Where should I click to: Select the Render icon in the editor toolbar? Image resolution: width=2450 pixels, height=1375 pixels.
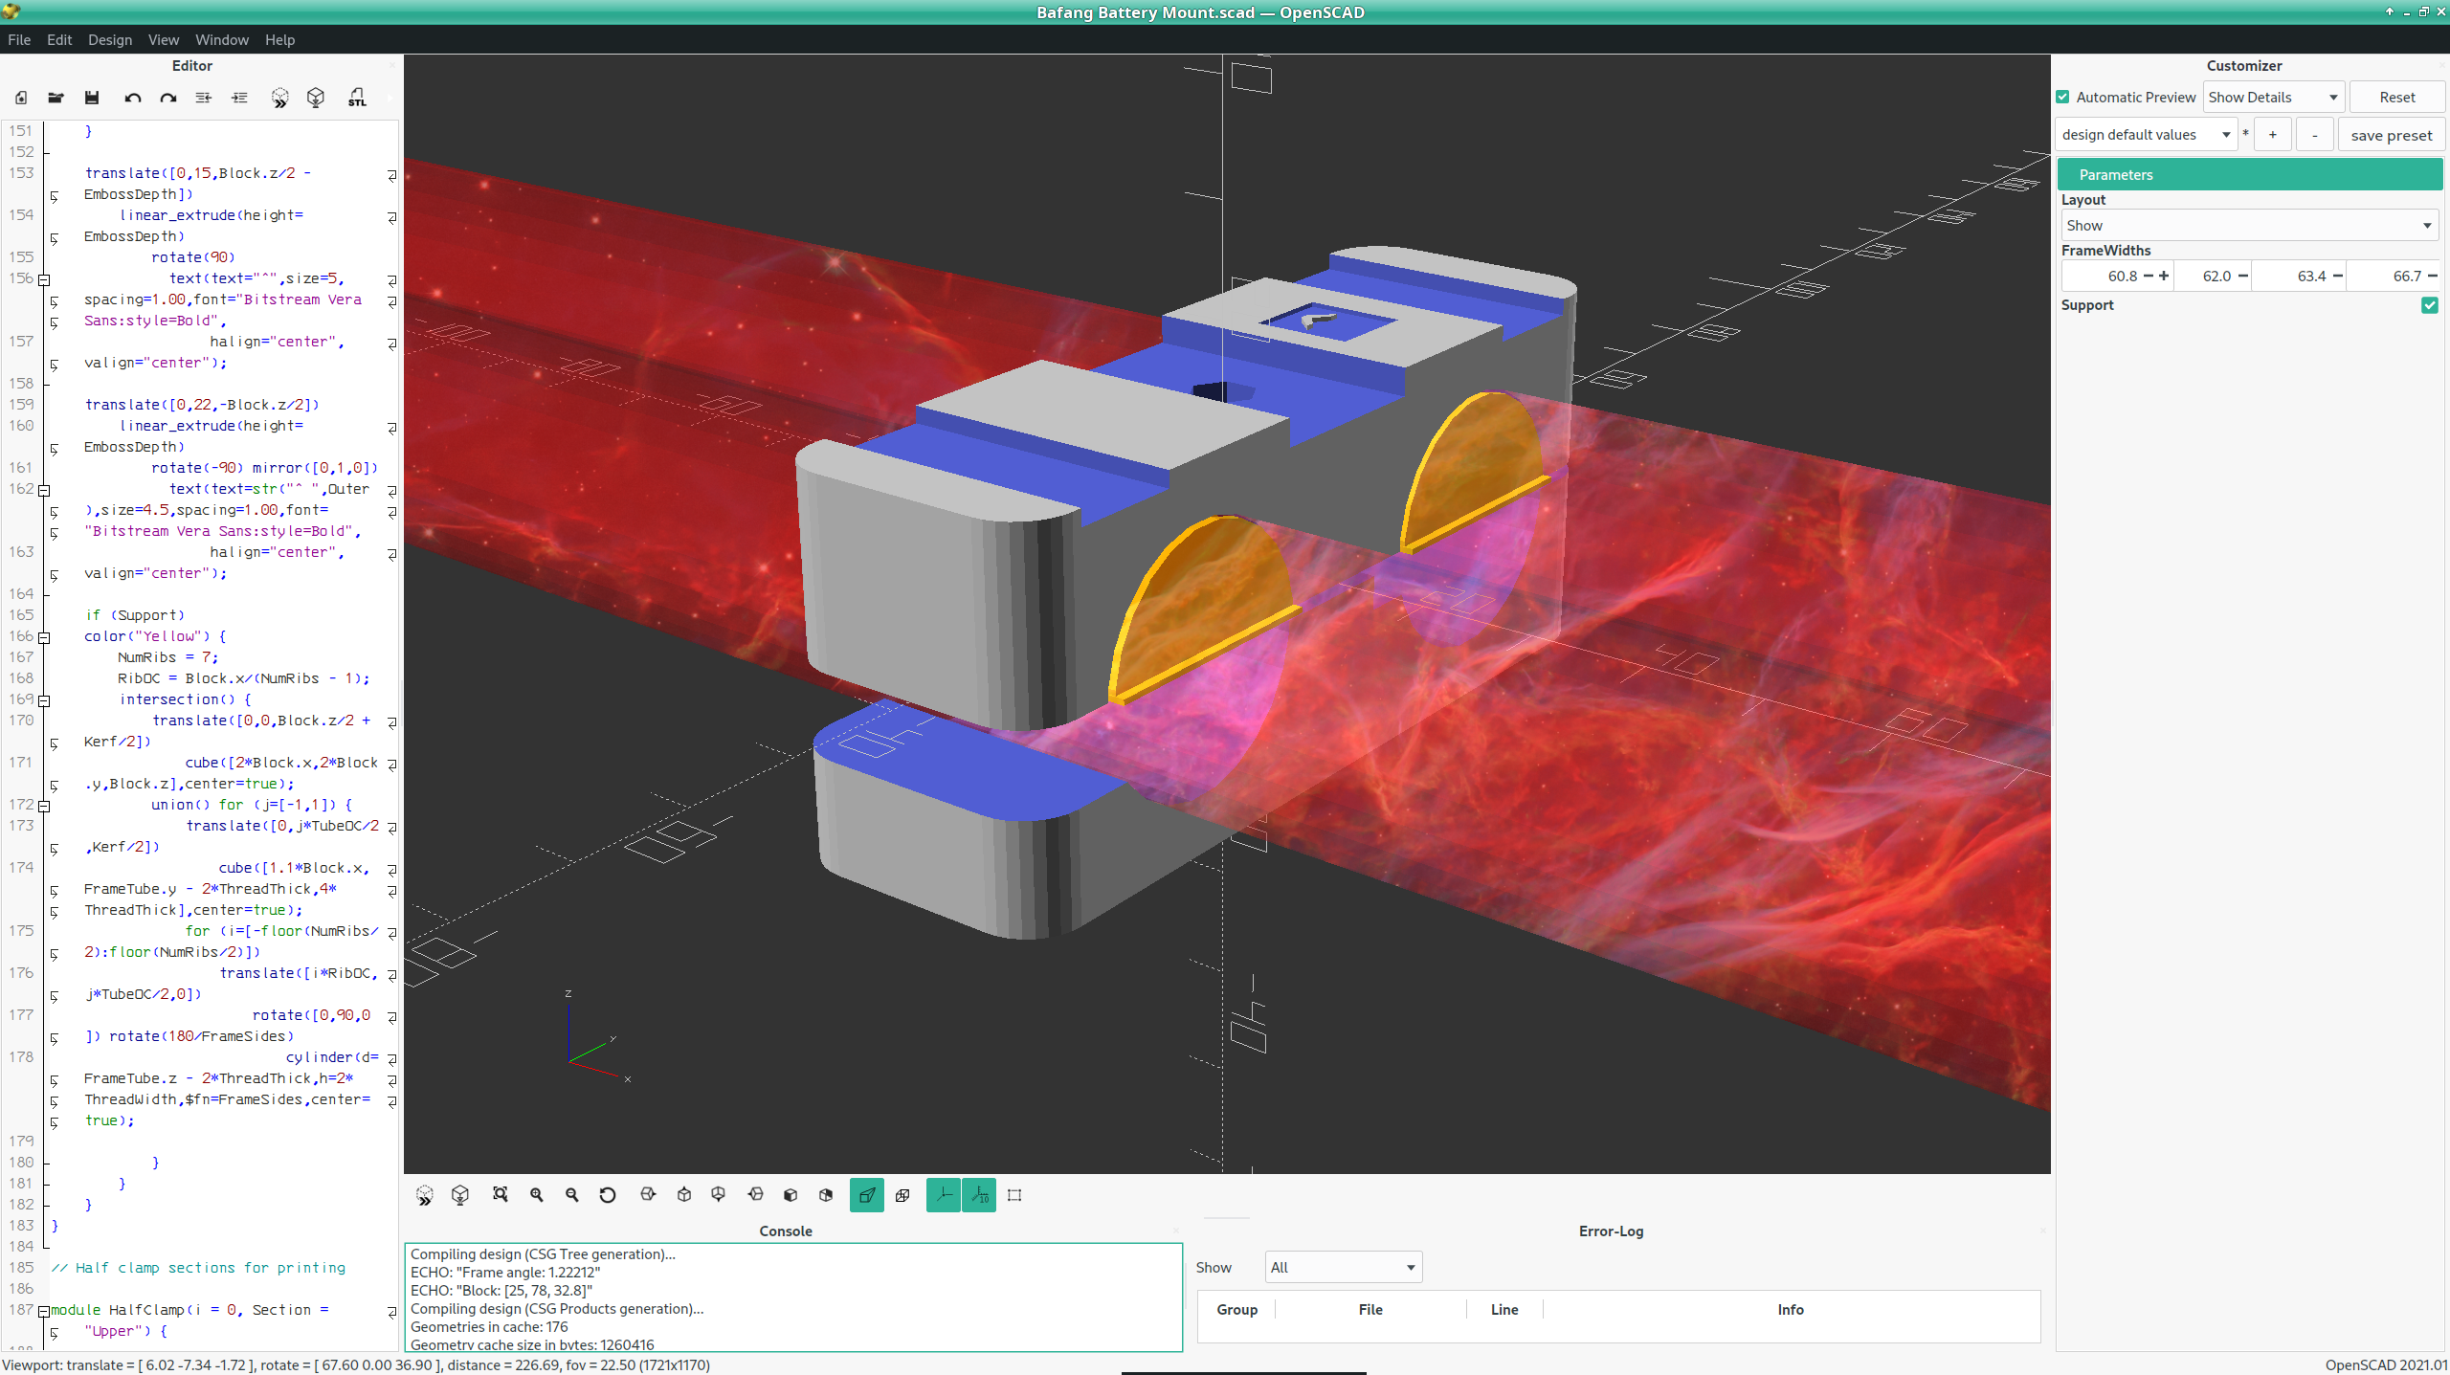pos(316,97)
